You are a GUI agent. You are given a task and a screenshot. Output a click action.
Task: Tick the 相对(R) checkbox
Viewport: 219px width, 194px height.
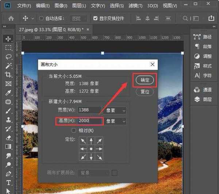click(x=74, y=131)
